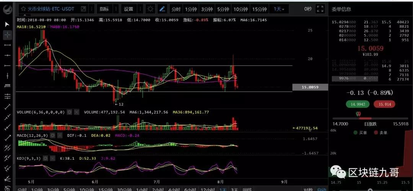Select 12小时 in the bottom interval bar

point(207,189)
